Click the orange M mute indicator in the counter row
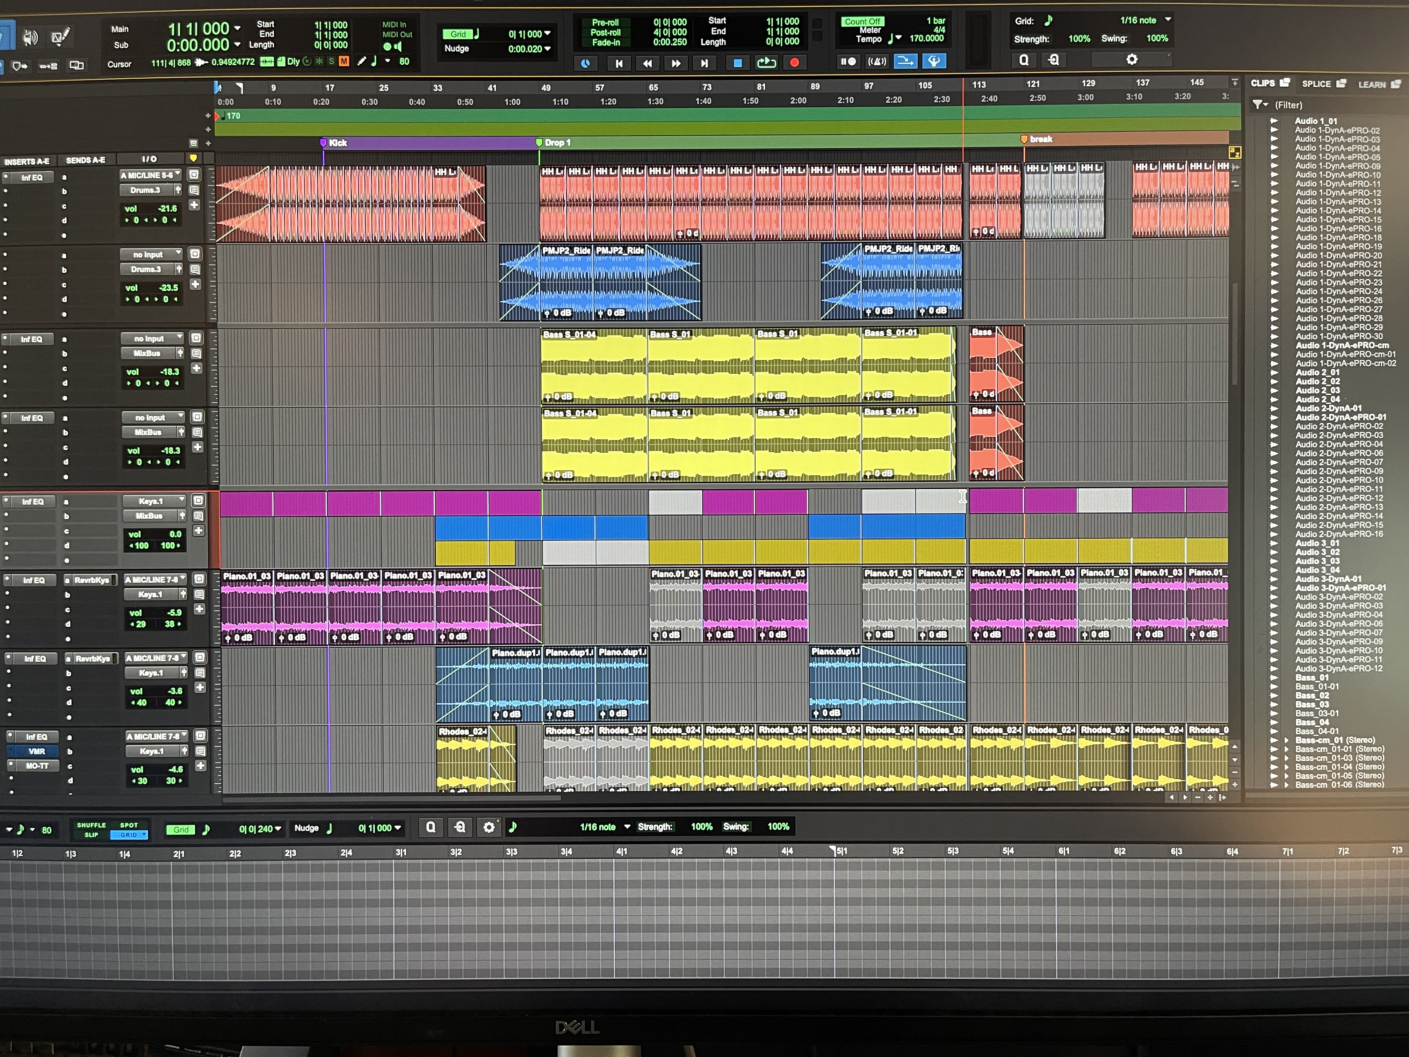Image resolution: width=1409 pixels, height=1057 pixels. [344, 62]
